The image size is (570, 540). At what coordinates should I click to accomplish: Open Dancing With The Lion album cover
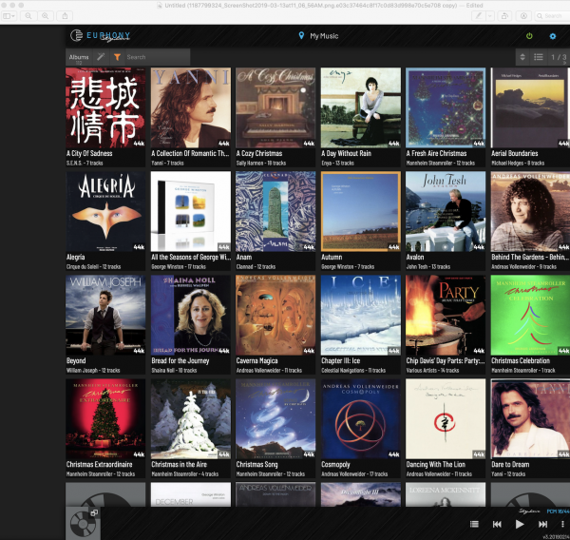click(x=446, y=418)
